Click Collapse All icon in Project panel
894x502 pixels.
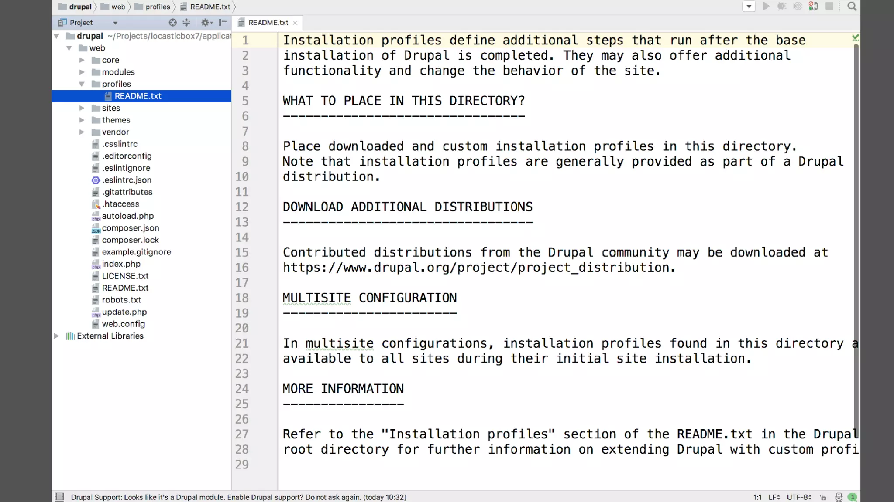coord(186,23)
